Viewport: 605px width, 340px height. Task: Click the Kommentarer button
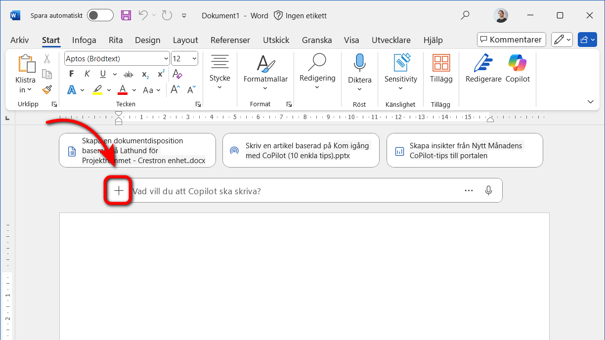[x=512, y=40]
